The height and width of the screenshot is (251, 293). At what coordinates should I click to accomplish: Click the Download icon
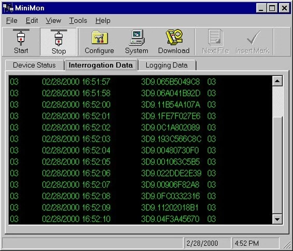pos(174,37)
